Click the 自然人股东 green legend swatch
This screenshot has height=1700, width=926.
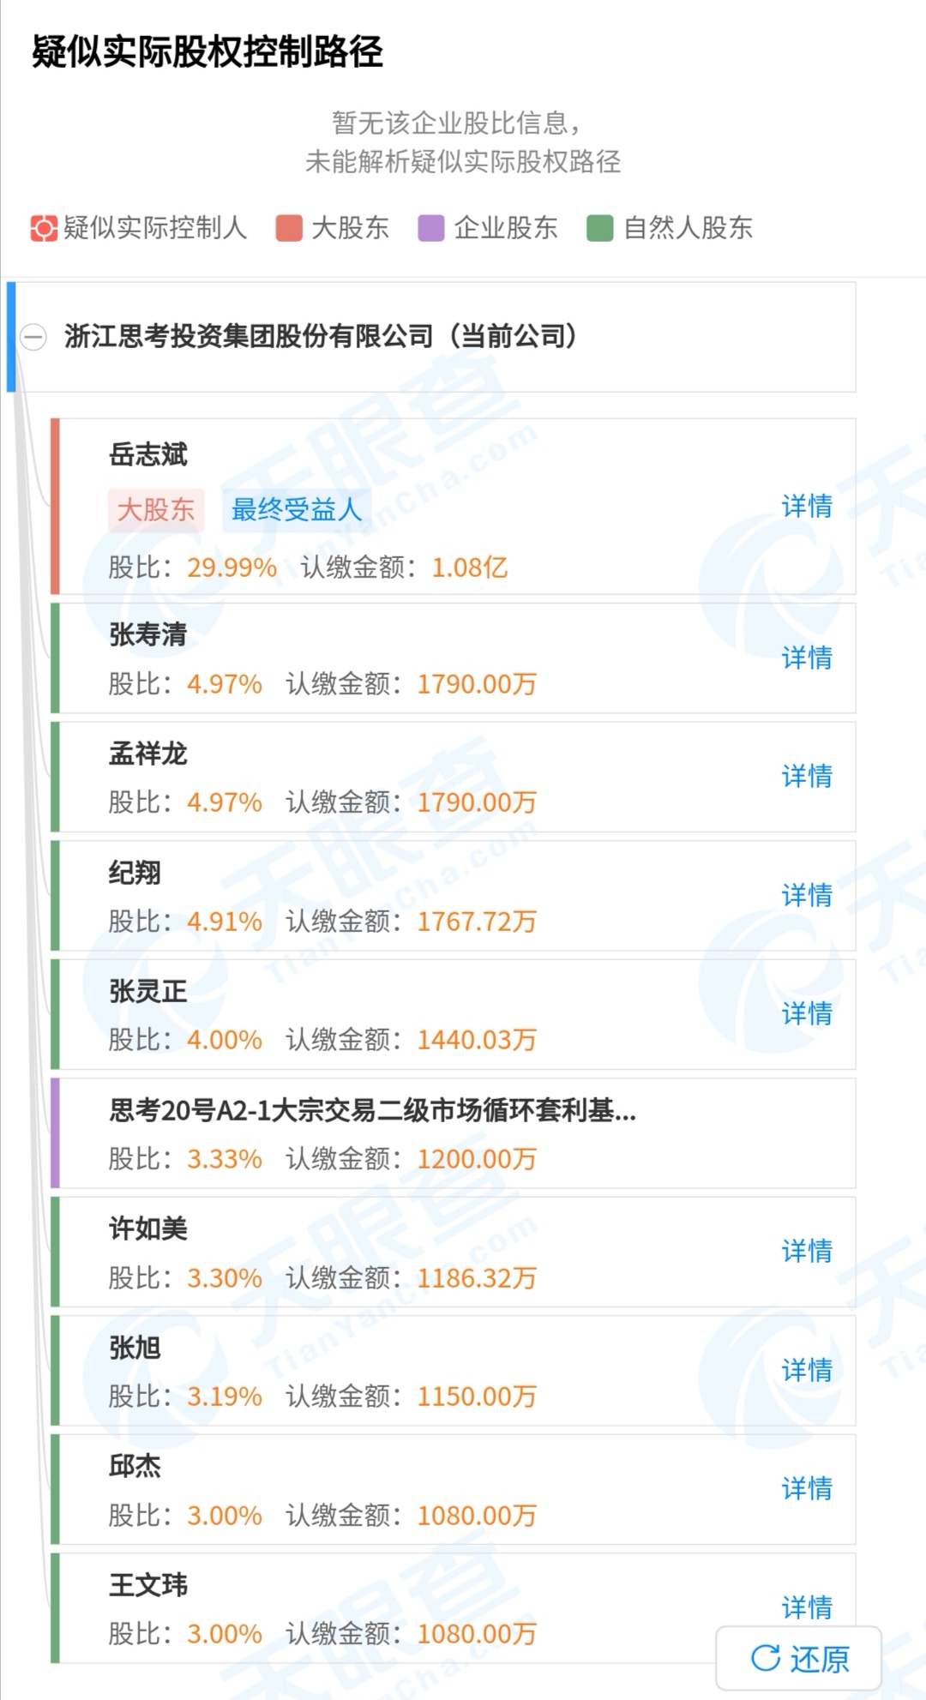coord(600,228)
